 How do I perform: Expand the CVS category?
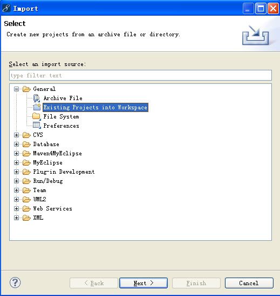pyautogui.click(x=16, y=135)
